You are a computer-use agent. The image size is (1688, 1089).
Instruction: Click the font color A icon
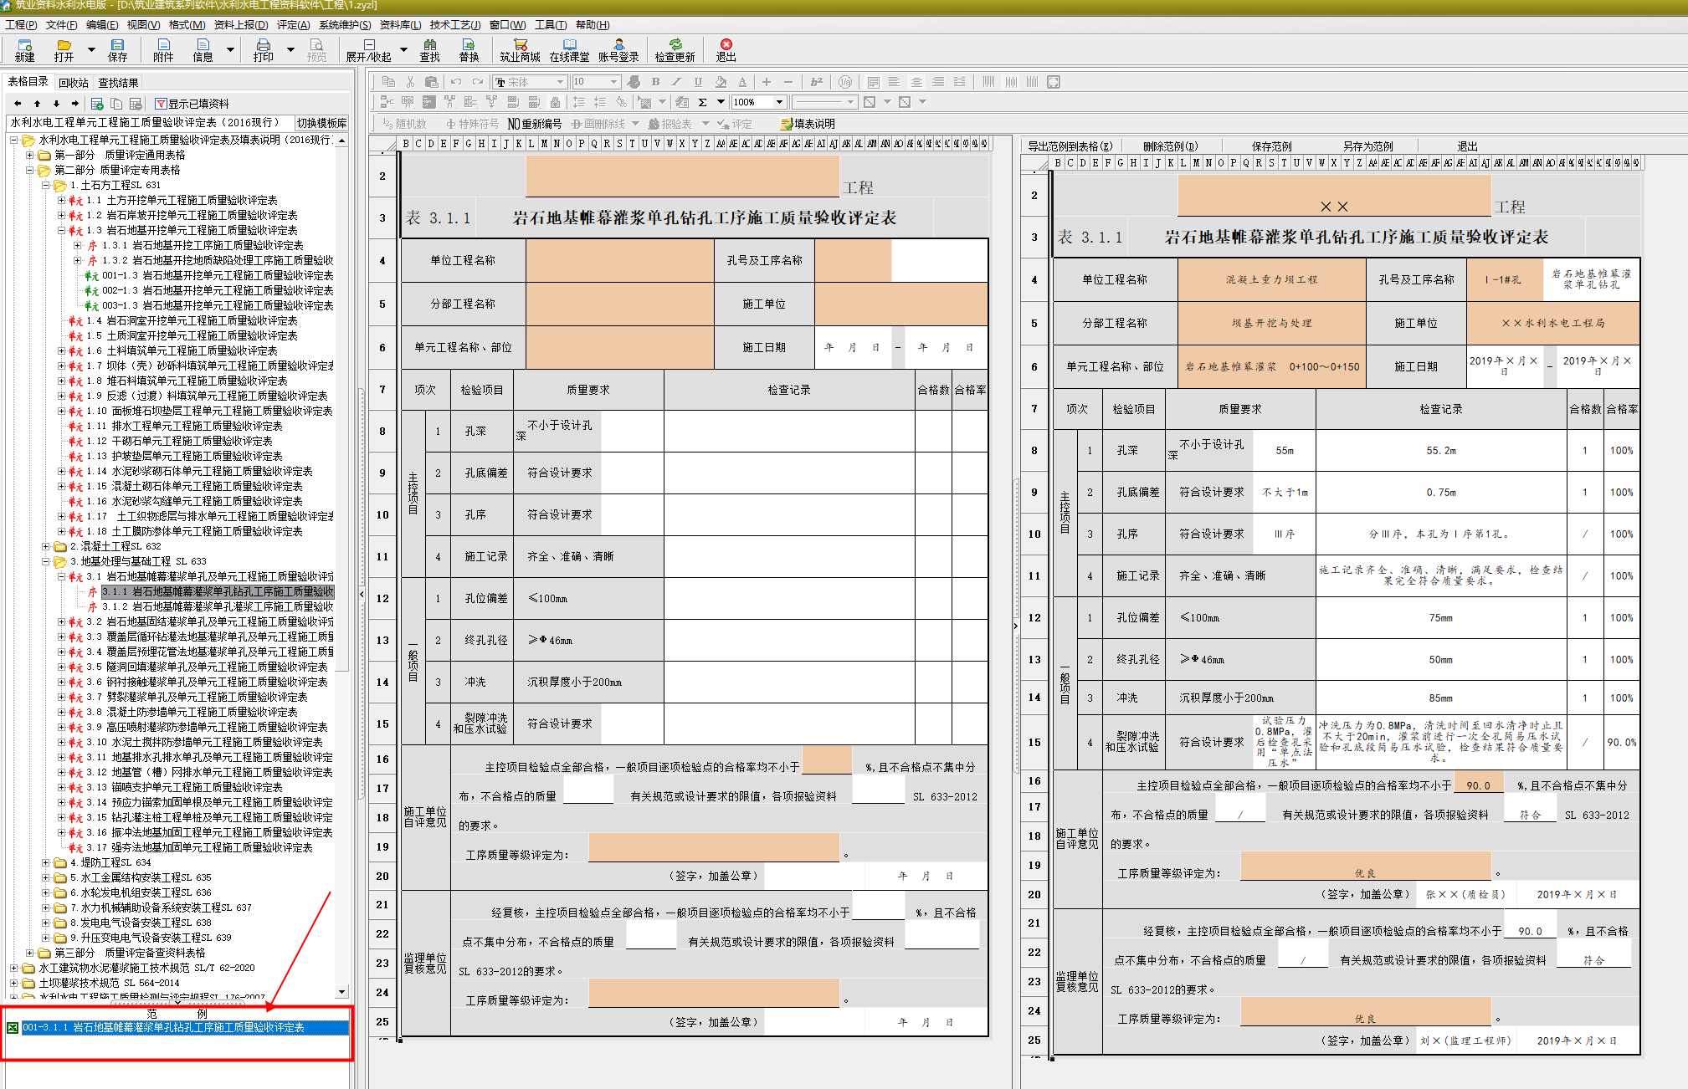click(742, 82)
